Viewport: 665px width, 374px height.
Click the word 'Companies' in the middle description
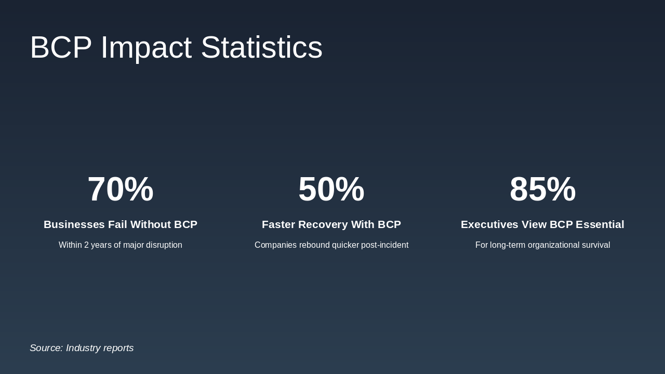(275, 245)
